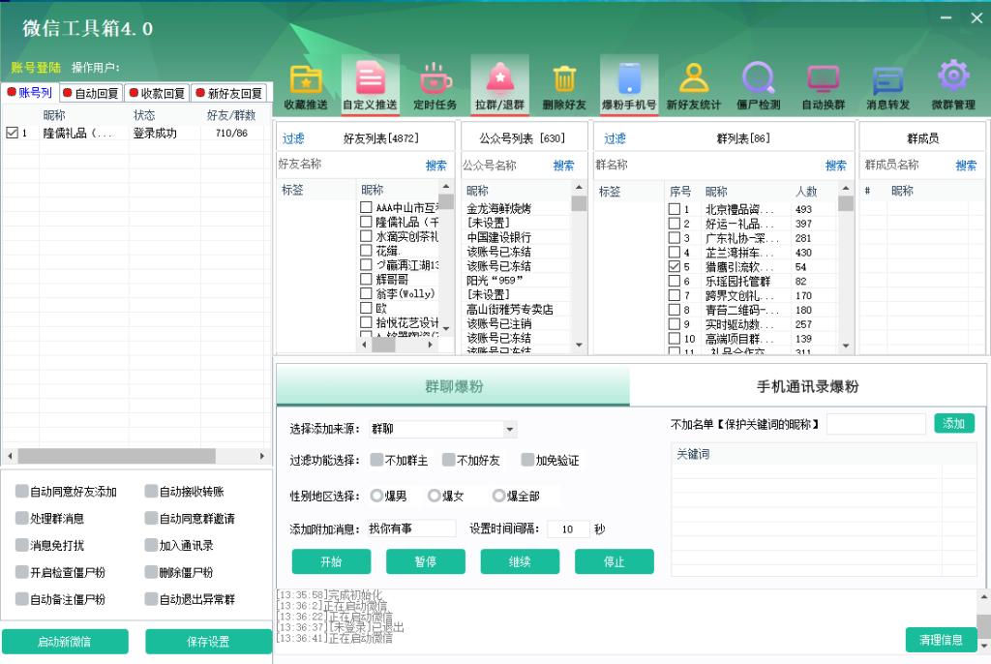This screenshot has width=991, height=664.
Task: Switch to the 自动回复 tab
Action: pos(91,94)
